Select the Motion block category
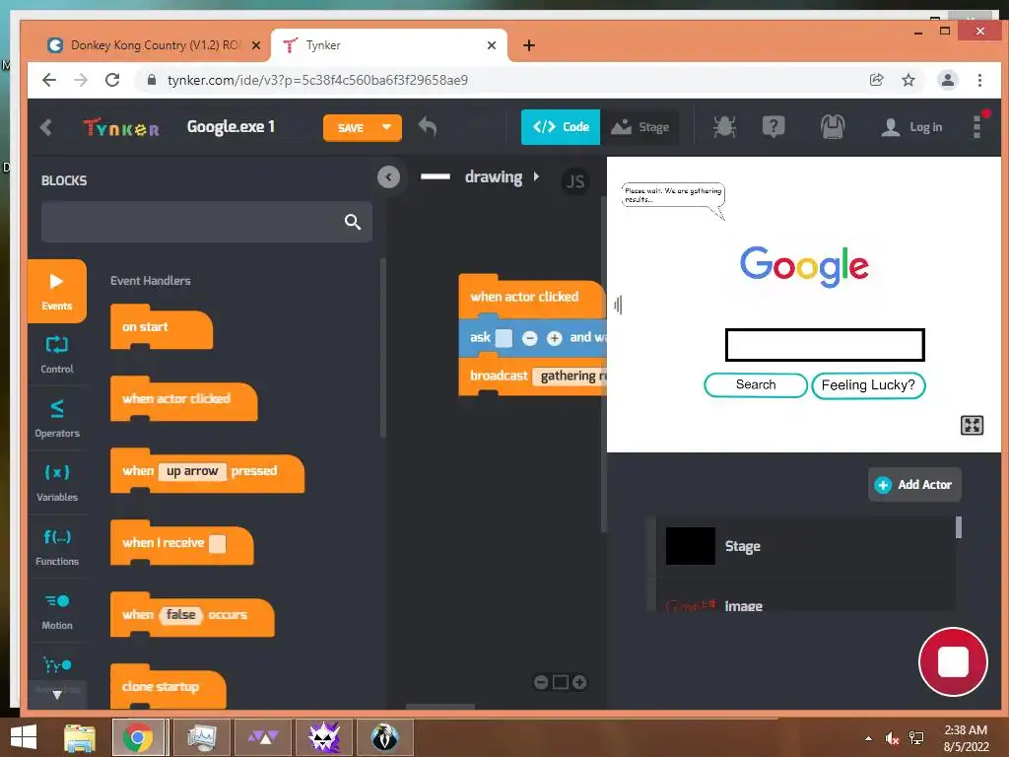The height and width of the screenshot is (757, 1009). click(x=56, y=611)
